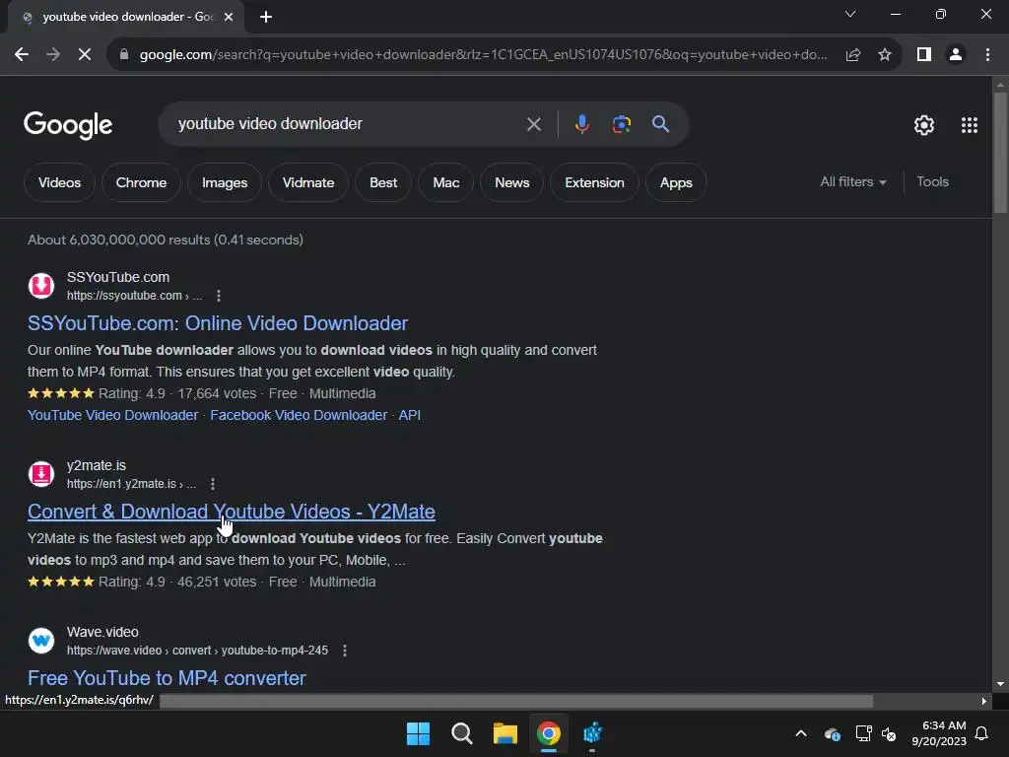1009x757 pixels.
Task: Bookmark this tab with the star
Action: click(885, 55)
